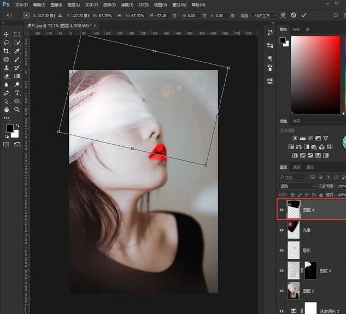Open the layer blend mode dropdown
The image size is (346, 314).
(x=297, y=186)
